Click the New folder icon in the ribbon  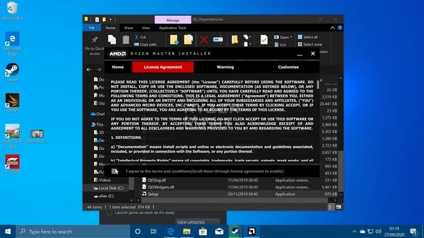pyautogui.click(x=235, y=40)
